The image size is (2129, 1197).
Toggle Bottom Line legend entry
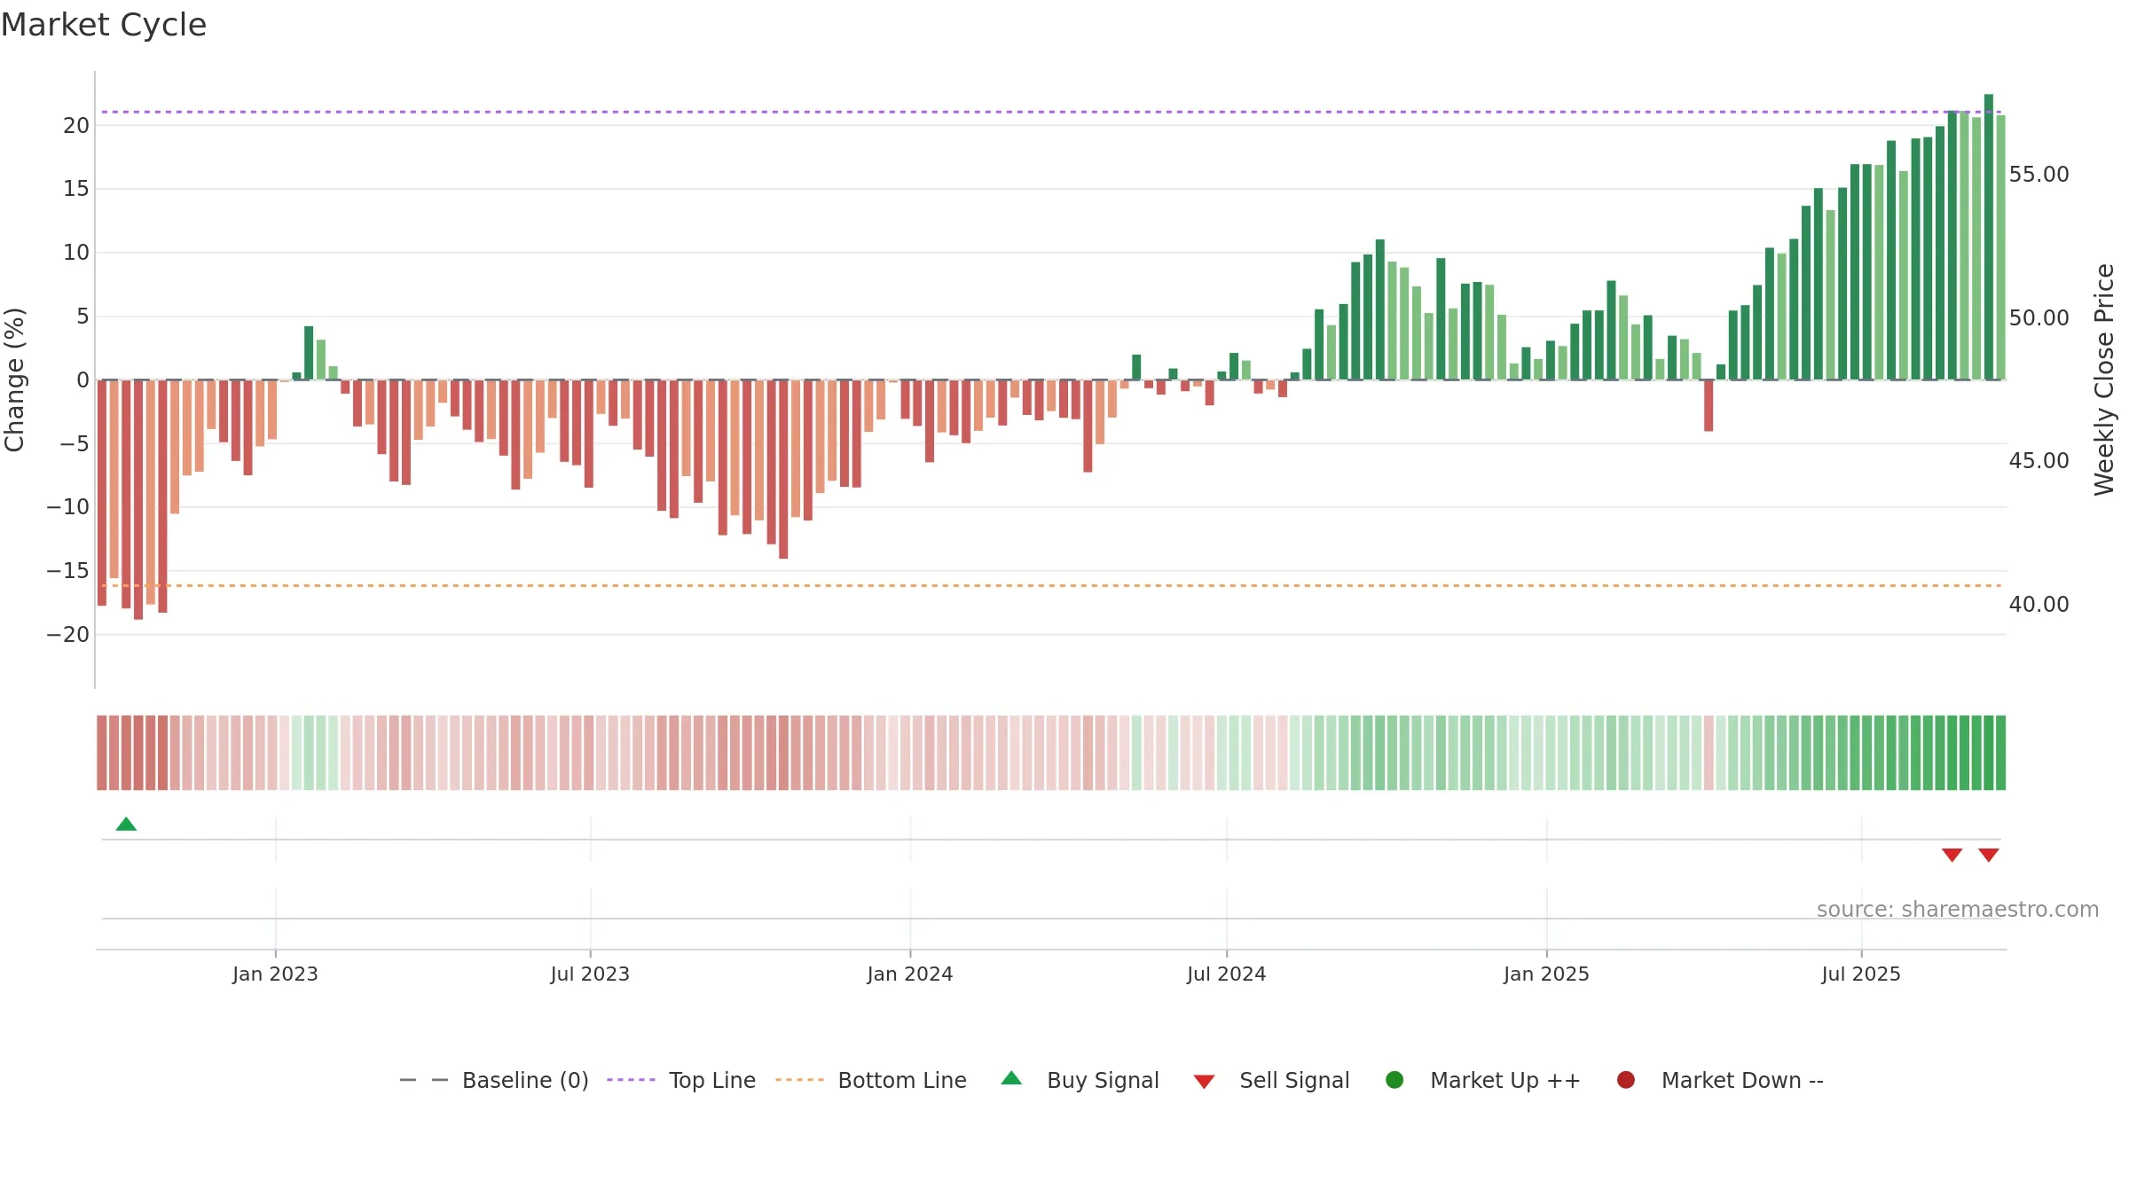pos(871,1080)
